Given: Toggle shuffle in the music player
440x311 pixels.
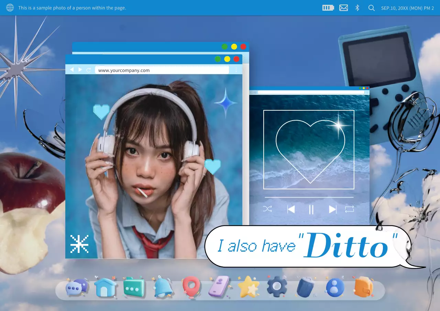Looking at the screenshot, I should pyautogui.click(x=267, y=209).
